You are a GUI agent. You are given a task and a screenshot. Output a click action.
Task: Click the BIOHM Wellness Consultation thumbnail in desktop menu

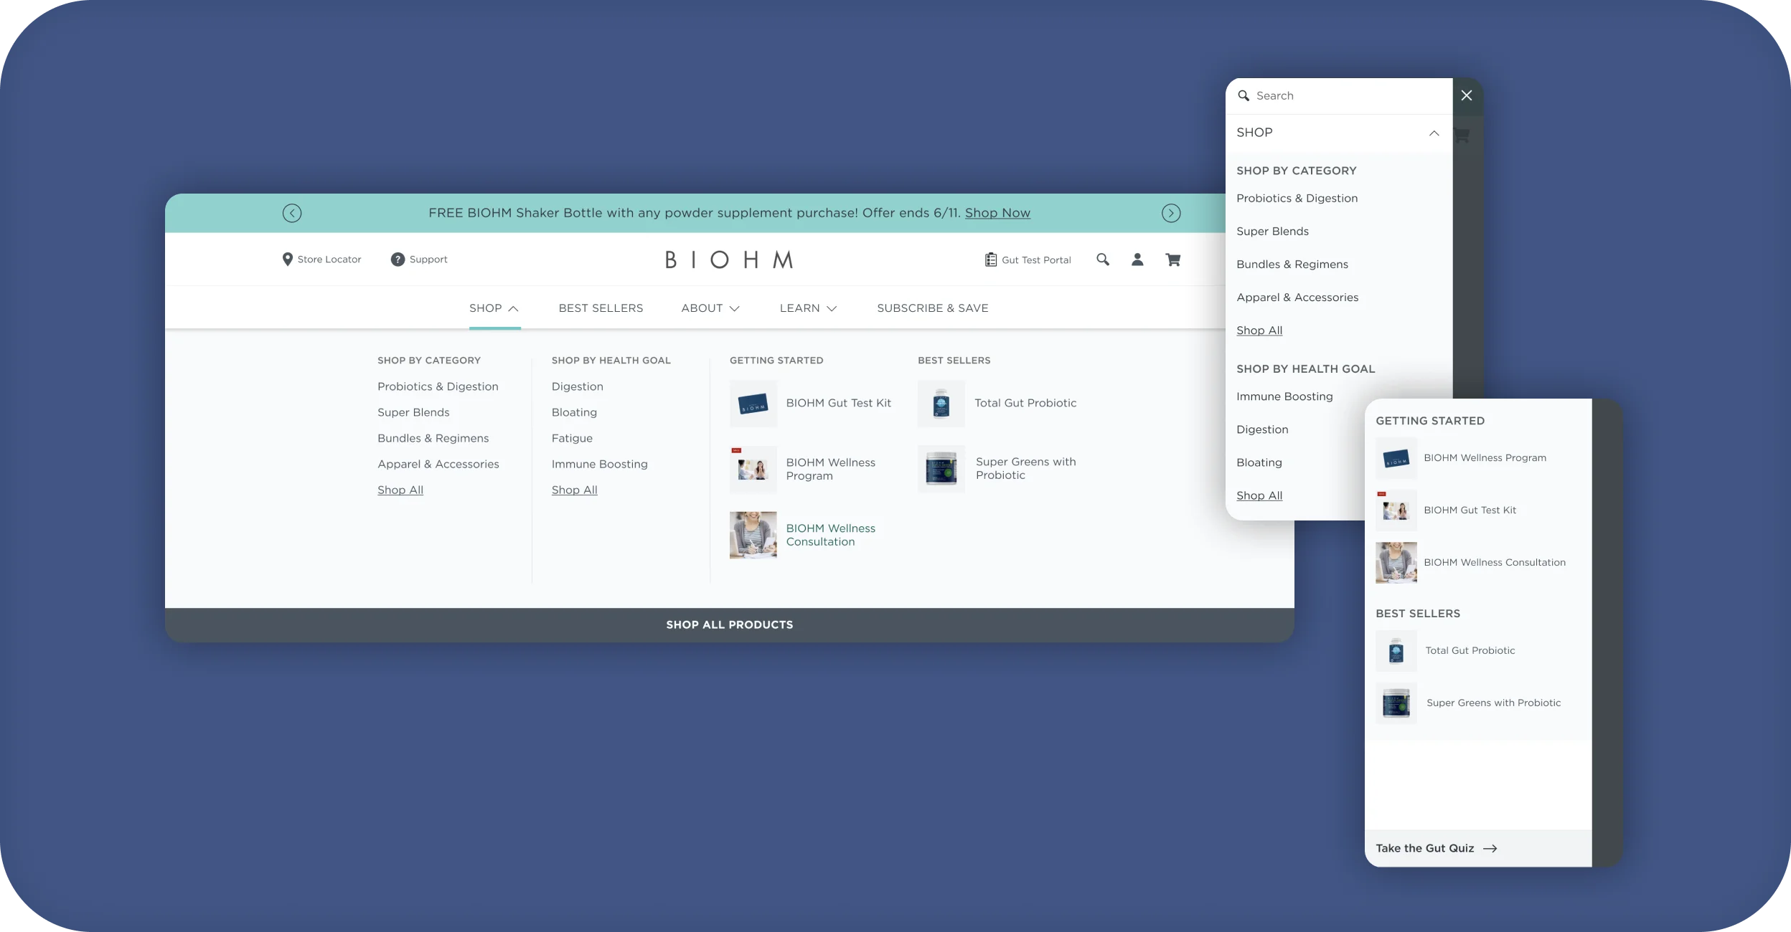click(753, 535)
